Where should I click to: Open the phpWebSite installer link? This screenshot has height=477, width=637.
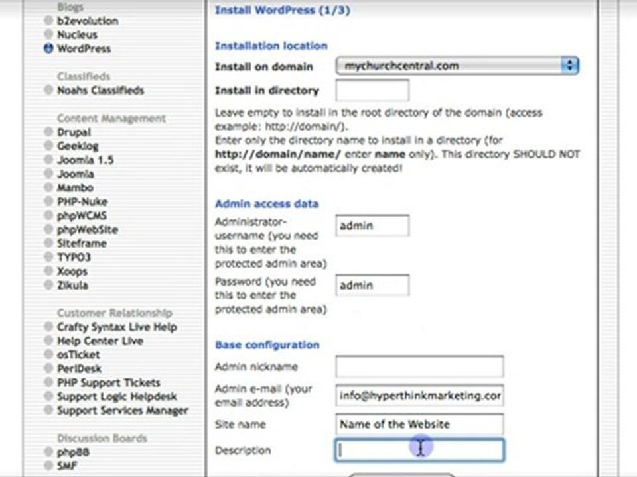(88, 230)
